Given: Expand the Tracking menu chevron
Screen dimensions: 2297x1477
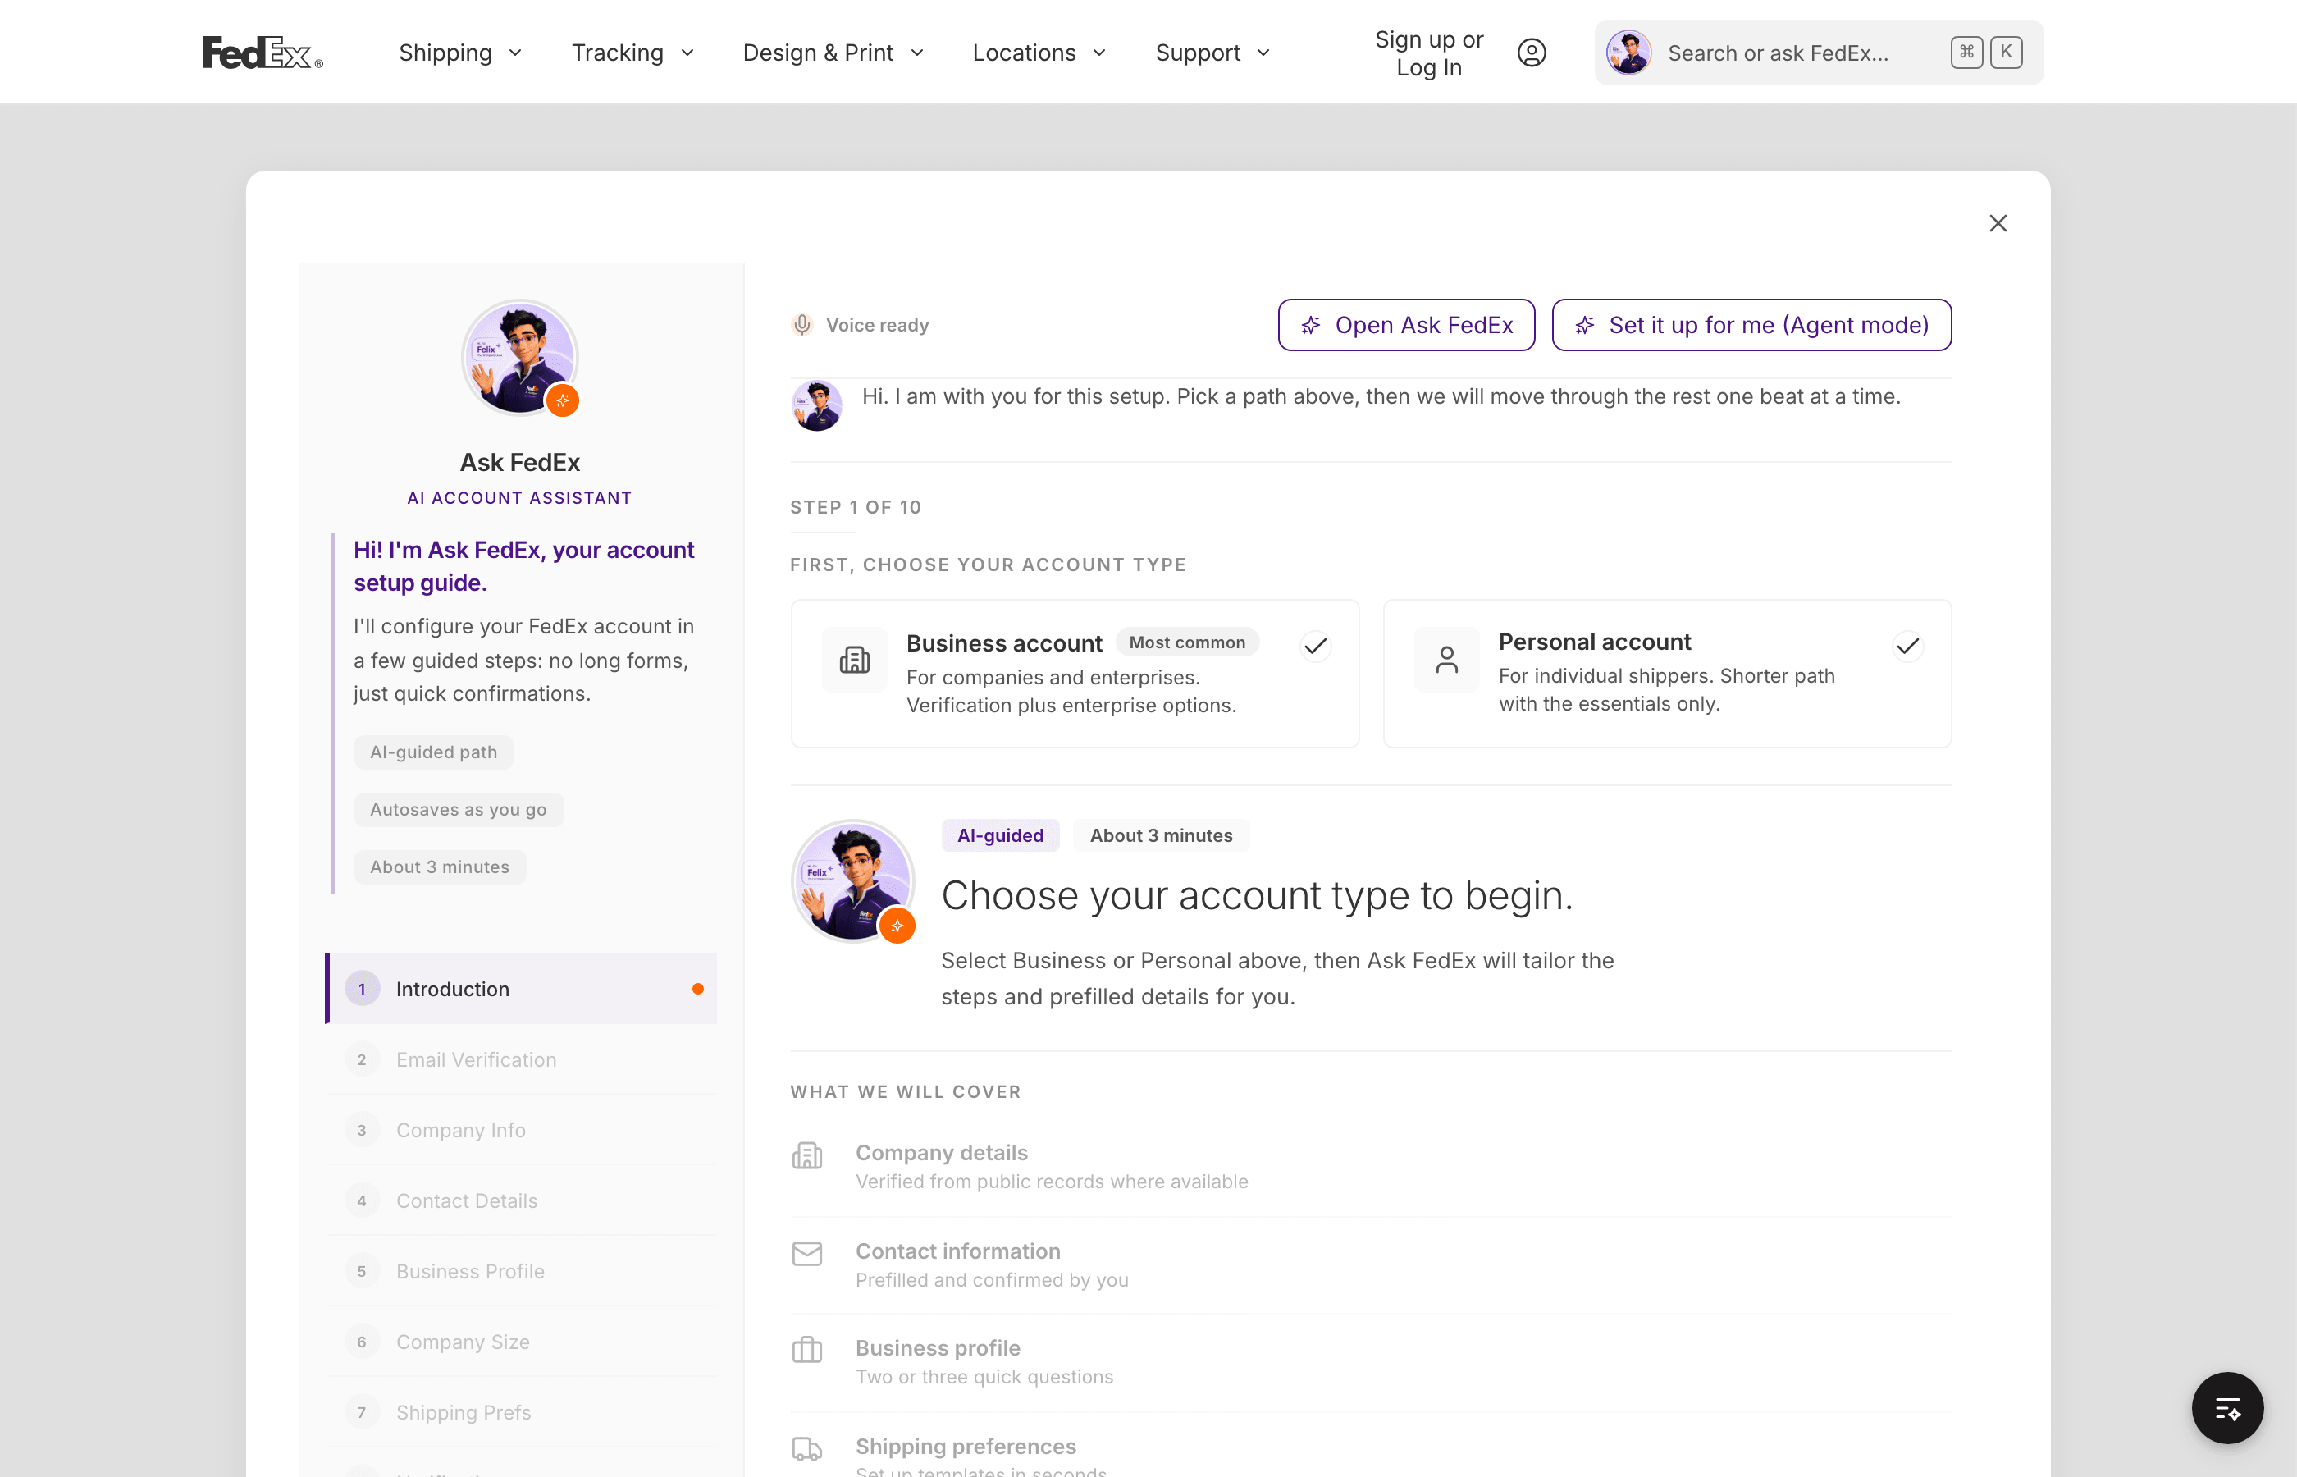Looking at the screenshot, I should (687, 53).
